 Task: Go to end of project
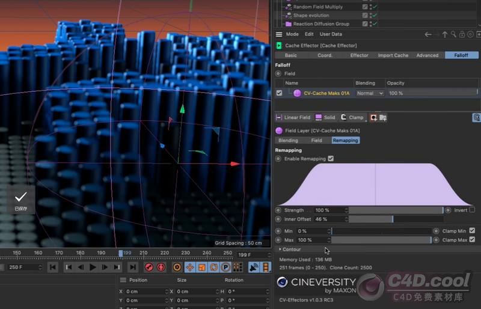click(132, 268)
